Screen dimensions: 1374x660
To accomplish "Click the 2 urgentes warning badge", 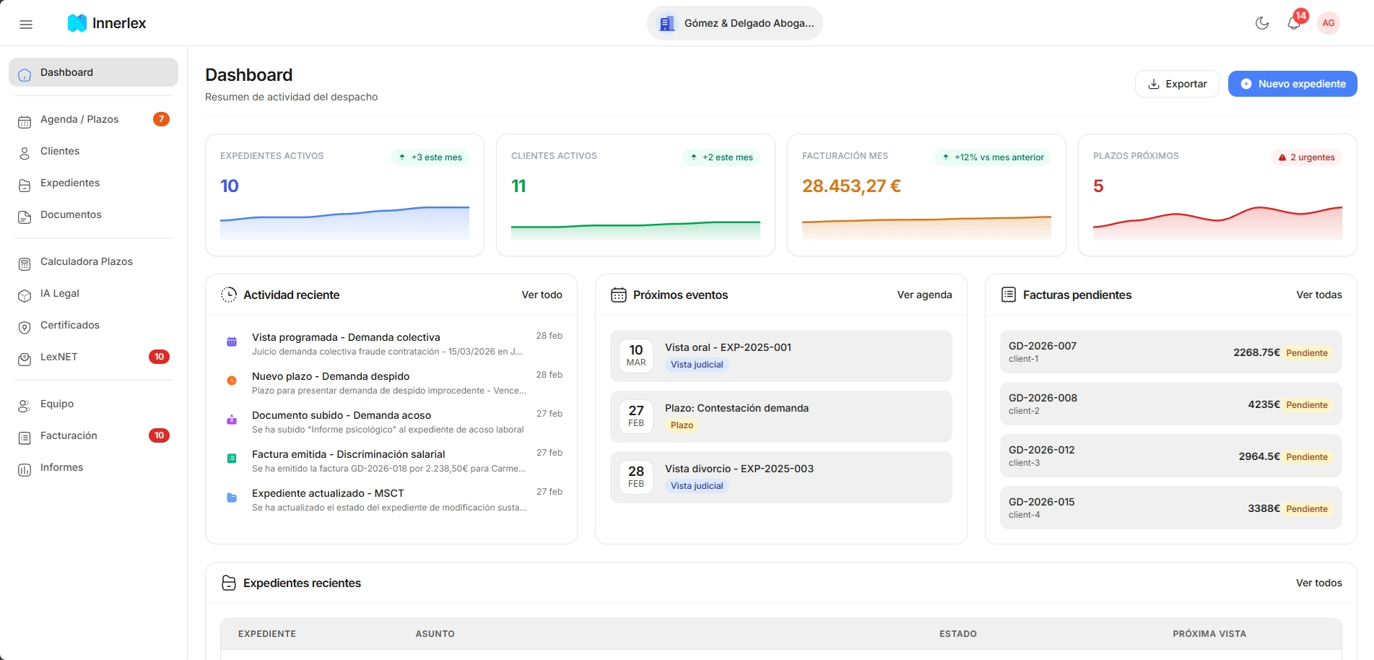I will pyautogui.click(x=1306, y=157).
